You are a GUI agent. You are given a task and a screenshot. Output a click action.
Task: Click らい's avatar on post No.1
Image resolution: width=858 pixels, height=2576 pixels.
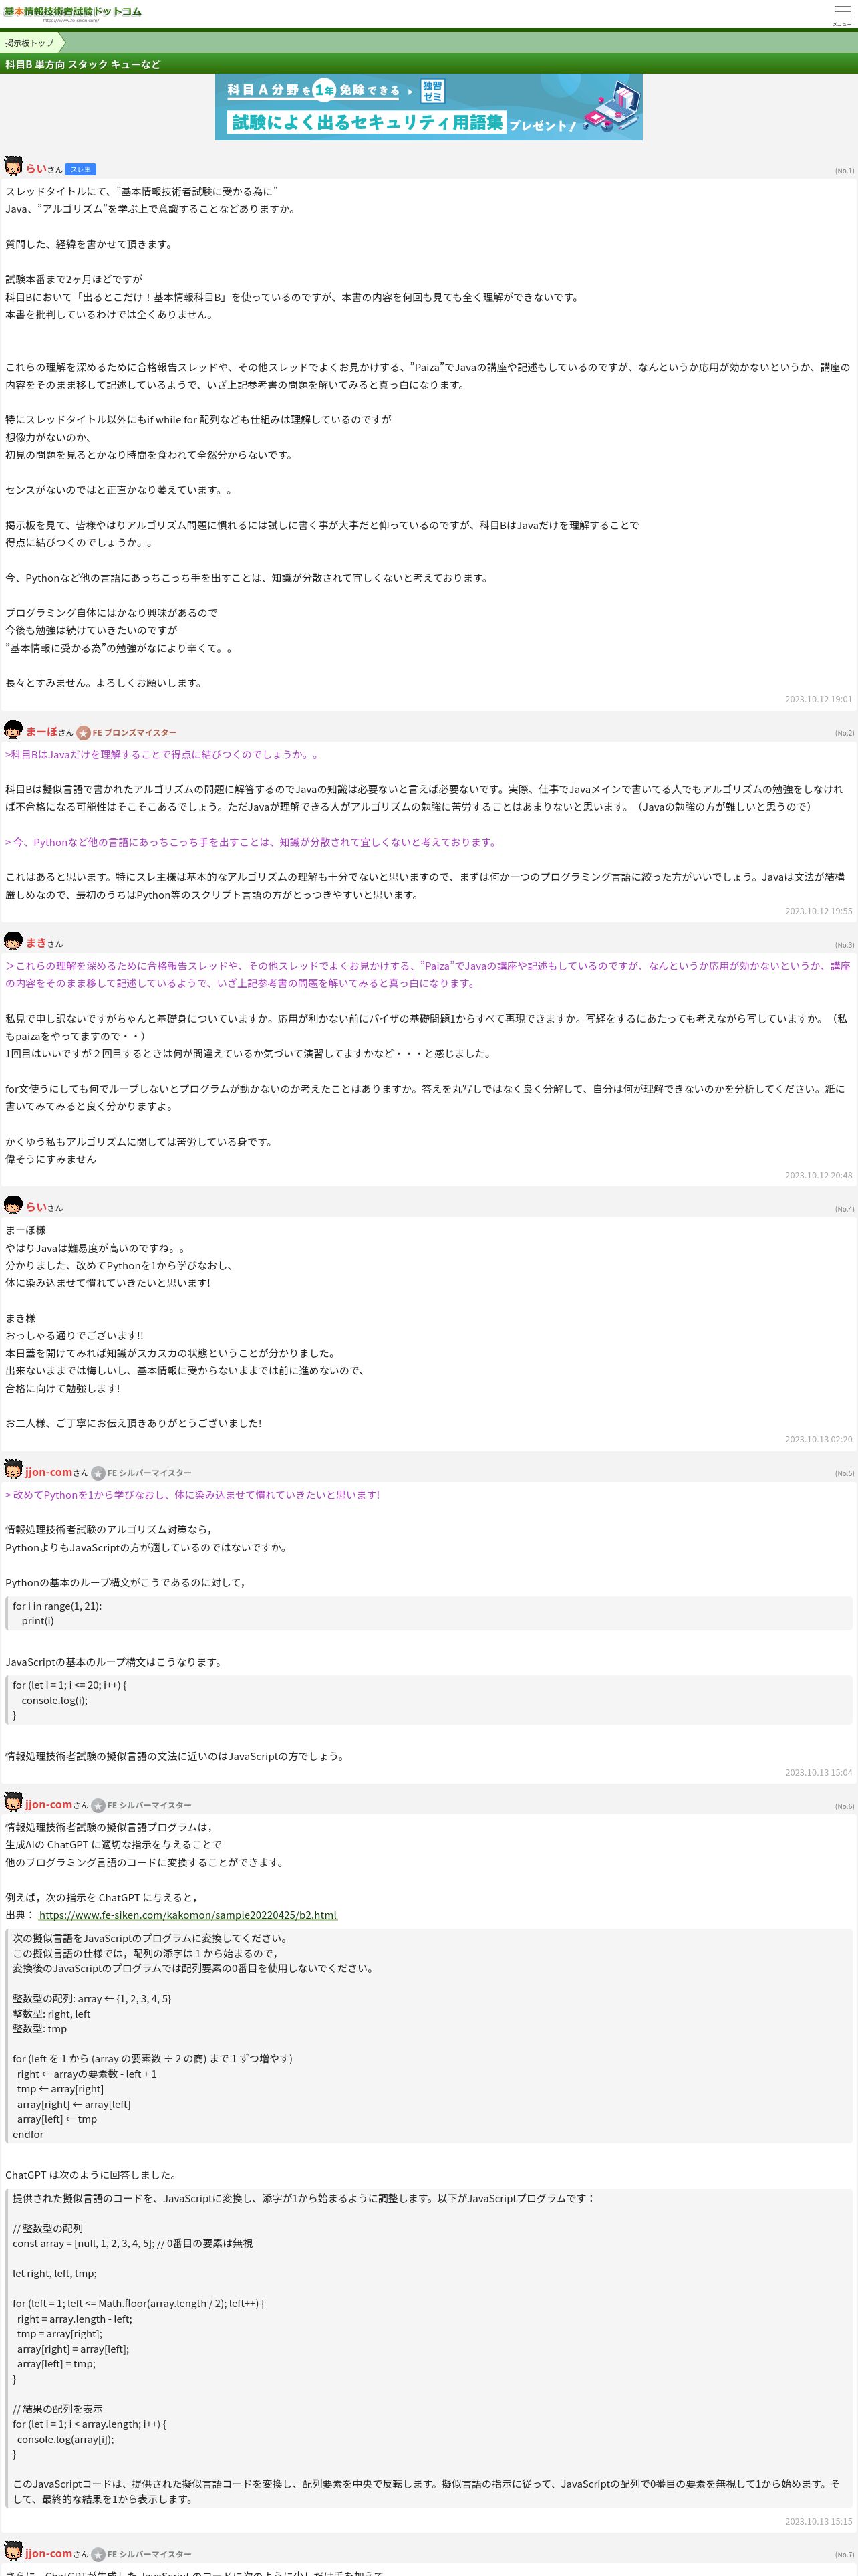click(13, 166)
